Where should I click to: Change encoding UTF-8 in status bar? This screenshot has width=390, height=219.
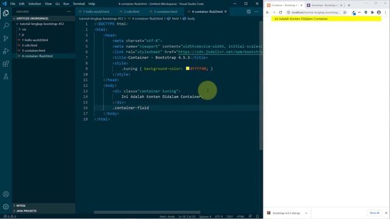pyautogui.click(x=219, y=217)
